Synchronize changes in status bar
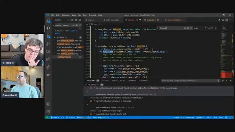The height and width of the screenshot is (132, 235). click(x=62, y=117)
